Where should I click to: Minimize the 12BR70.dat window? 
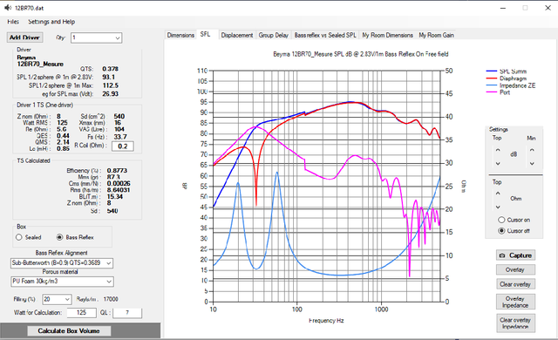click(503, 8)
